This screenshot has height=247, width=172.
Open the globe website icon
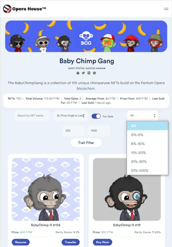(94, 73)
